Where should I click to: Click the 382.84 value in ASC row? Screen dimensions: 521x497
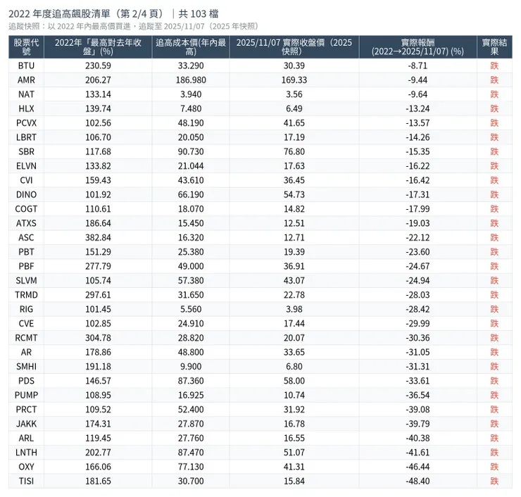click(x=98, y=237)
